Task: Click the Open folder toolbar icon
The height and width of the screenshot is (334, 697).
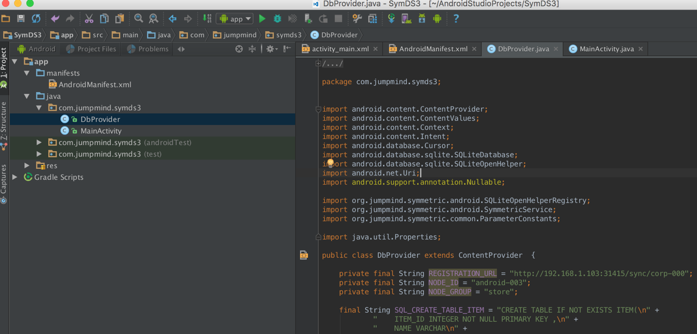Action: click(5, 19)
